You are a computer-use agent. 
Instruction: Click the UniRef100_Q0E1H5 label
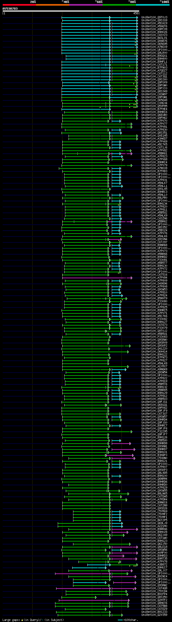coord(154,136)
